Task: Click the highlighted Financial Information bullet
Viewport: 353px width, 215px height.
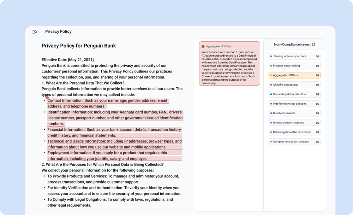Action: coord(115,132)
